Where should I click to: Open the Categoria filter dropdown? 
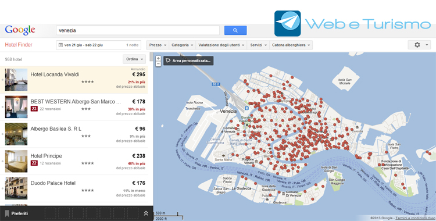pyautogui.click(x=182, y=45)
